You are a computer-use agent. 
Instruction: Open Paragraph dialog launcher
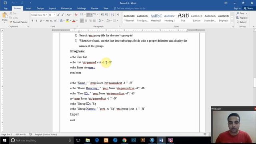[x=120, y=26]
